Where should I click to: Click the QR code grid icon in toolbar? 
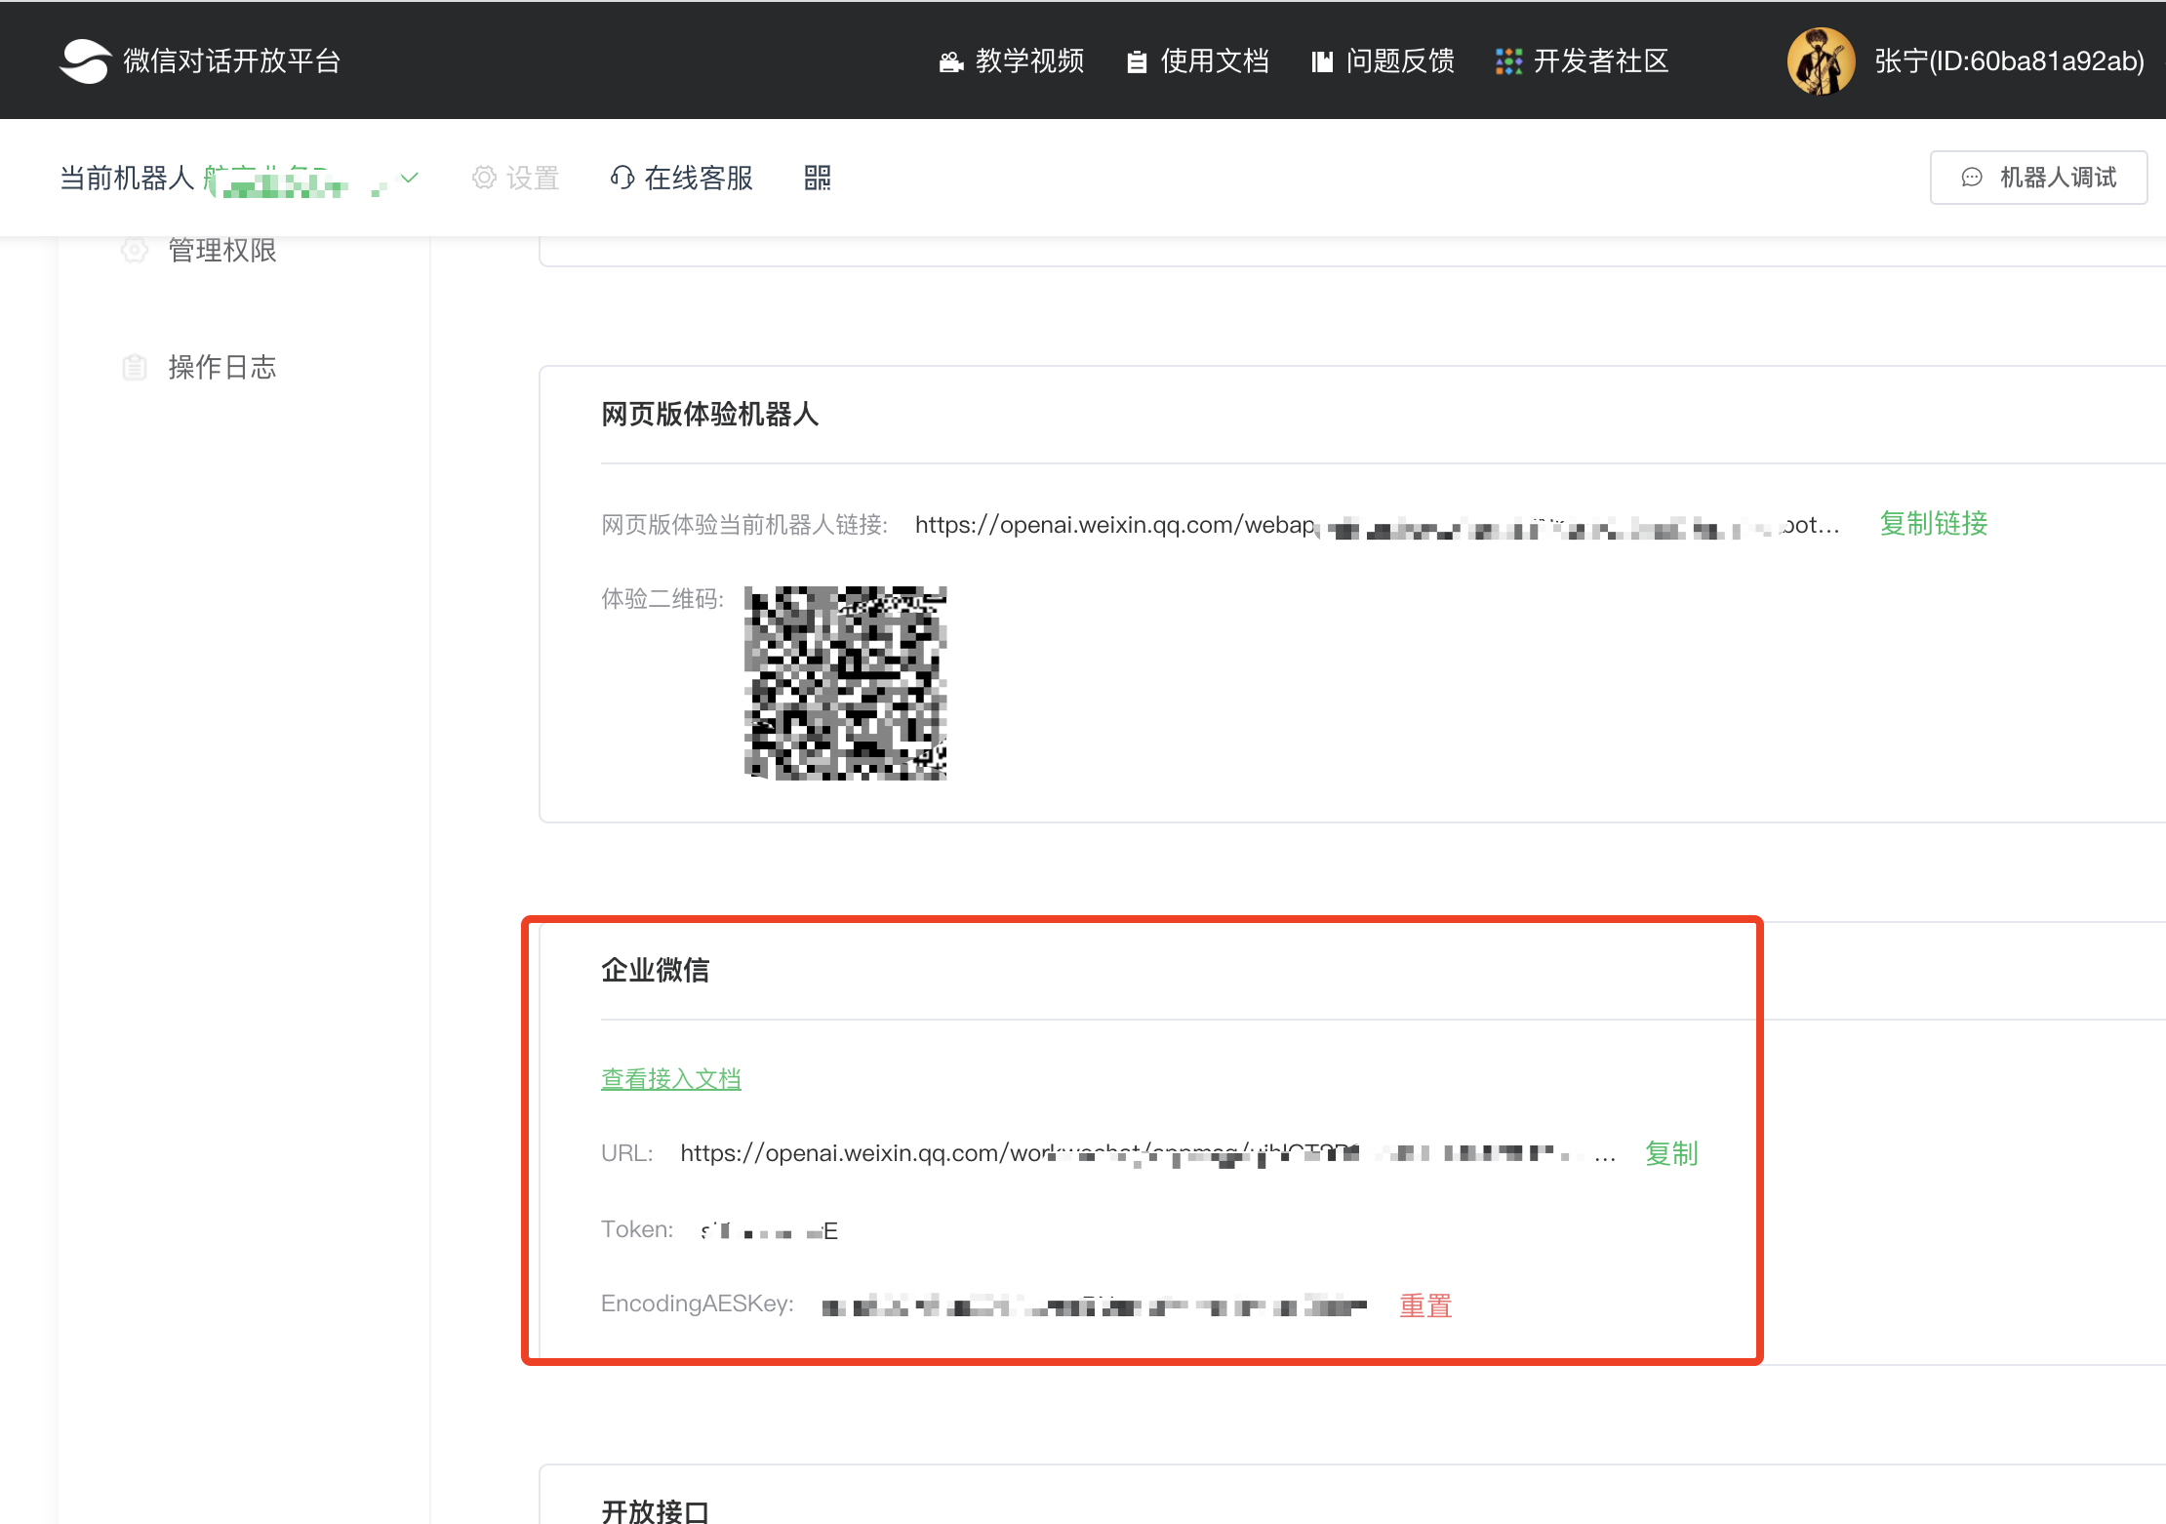pyautogui.click(x=817, y=178)
